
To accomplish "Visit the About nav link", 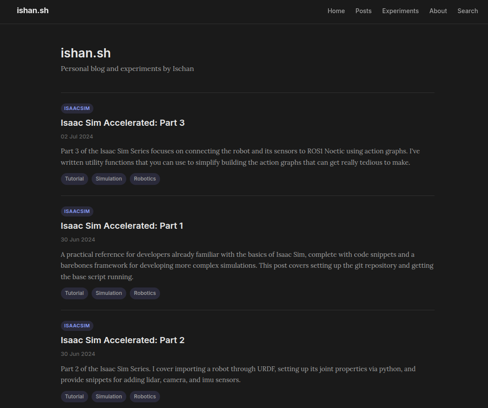I will [x=438, y=11].
